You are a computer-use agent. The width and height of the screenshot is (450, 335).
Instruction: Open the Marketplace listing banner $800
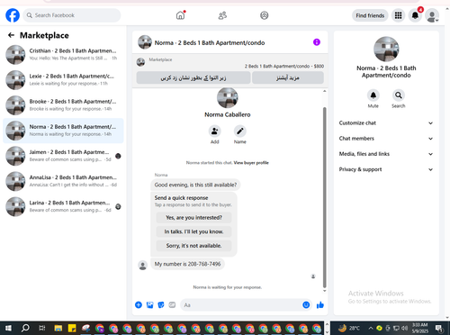[230, 63]
